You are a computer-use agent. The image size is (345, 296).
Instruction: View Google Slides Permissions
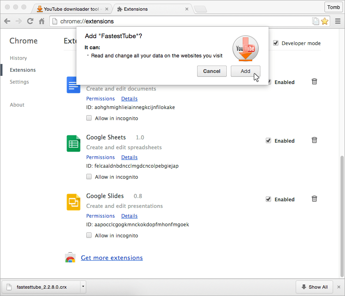[100, 216]
